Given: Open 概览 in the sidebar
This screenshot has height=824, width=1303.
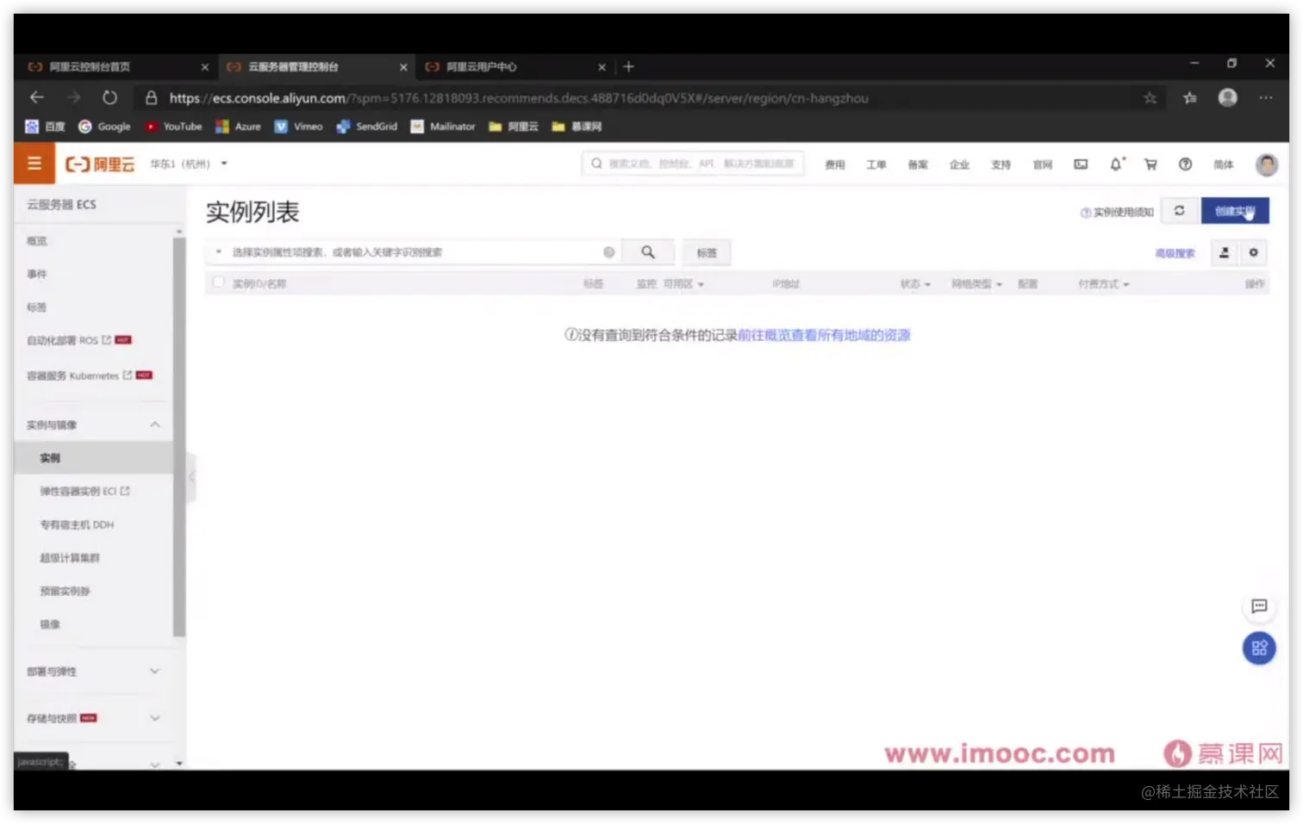Looking at the screenshot, I should pos(37,241).
